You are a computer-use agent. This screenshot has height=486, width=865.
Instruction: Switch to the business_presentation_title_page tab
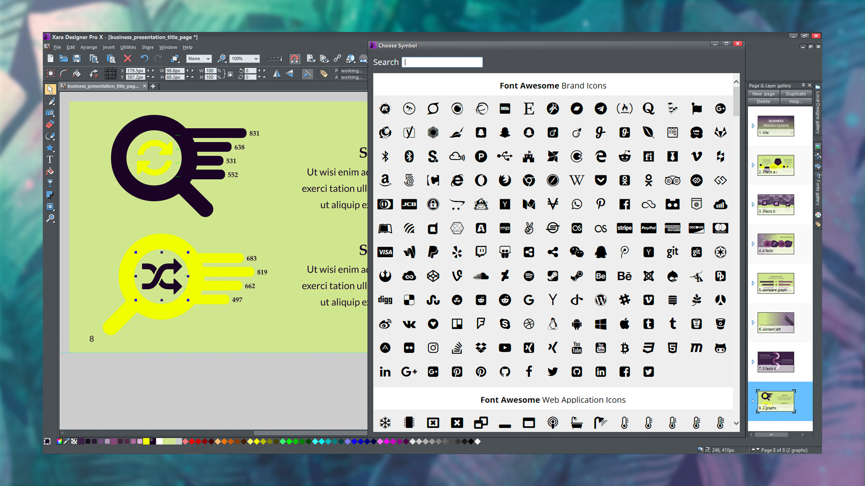click(103, 86)
